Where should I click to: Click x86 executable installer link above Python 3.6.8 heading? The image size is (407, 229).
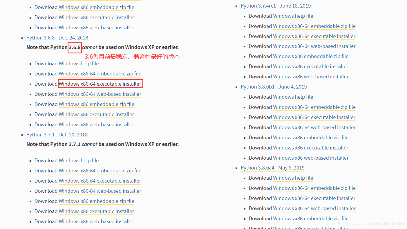point(97,17)
